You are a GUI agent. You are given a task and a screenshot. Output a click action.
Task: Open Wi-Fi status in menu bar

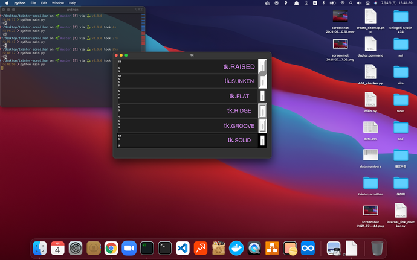pos(343,3)
